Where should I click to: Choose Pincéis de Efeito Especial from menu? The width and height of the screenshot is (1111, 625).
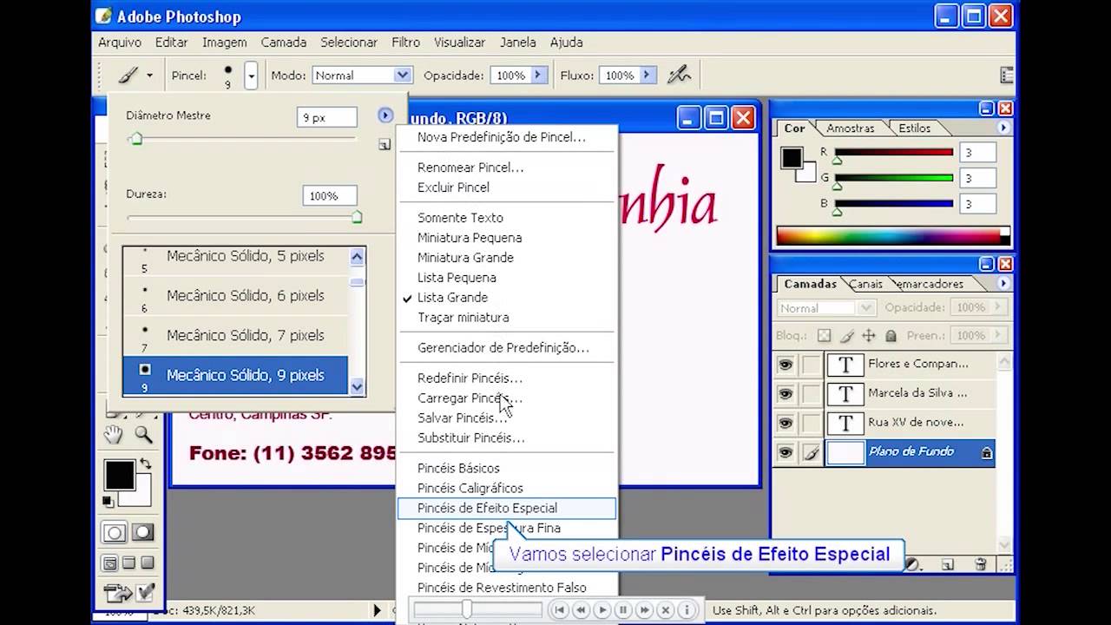tap(506, 508)
